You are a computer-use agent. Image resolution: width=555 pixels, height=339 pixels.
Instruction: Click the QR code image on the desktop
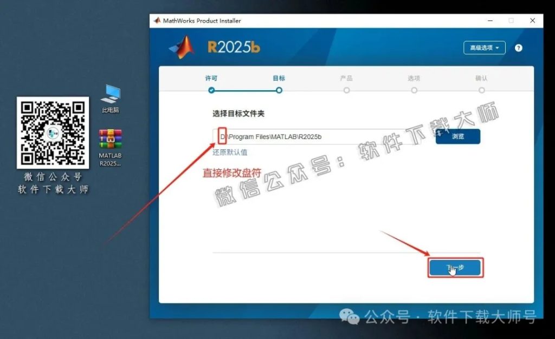point(52,132)
